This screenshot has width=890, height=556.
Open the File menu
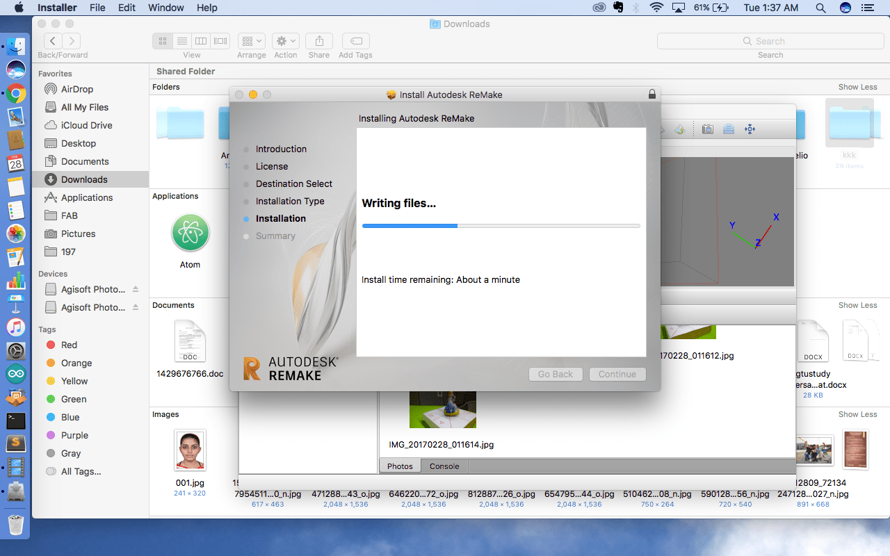97,8
